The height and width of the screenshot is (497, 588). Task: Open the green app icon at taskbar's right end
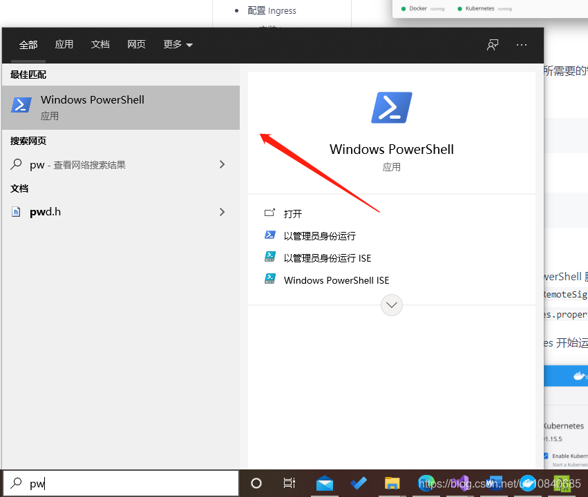pyautogui.click(x=562, y=483)
